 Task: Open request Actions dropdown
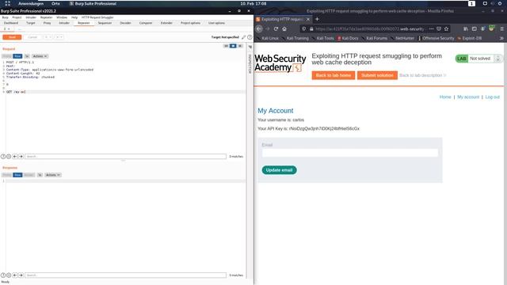(x=40, y=56)
